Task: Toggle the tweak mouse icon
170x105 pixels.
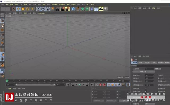Action: 2,54
